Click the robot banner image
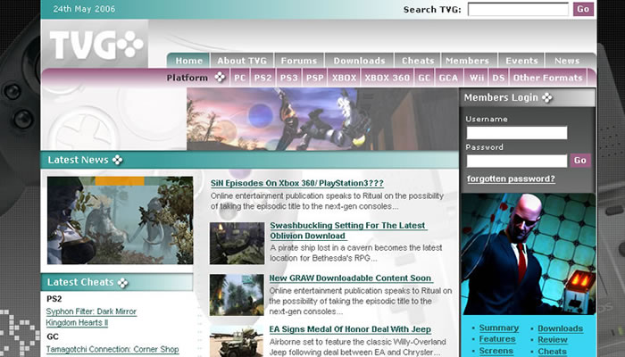 (x=322, y=119)
